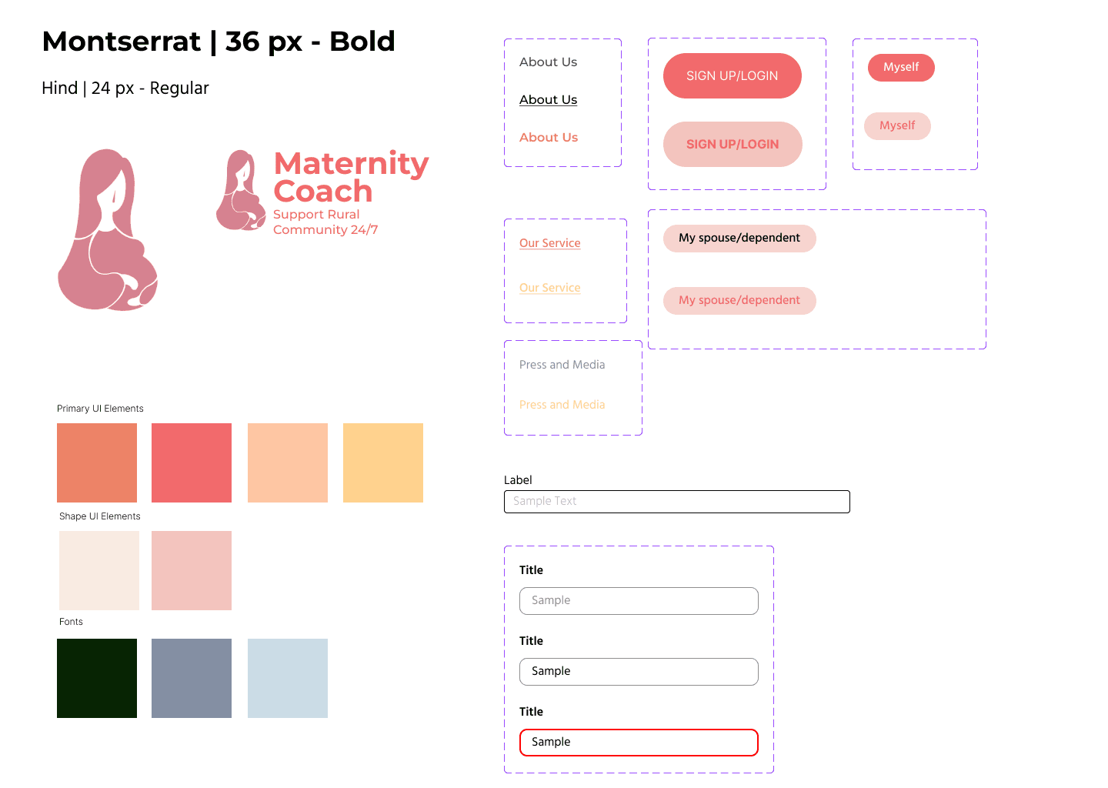The width and height of the screenshot is (1108, 788).
Task: Click the large pregnant woman logo illustration
Action: point(108,229)
